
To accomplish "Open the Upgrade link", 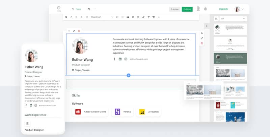I will click(223, 9).
